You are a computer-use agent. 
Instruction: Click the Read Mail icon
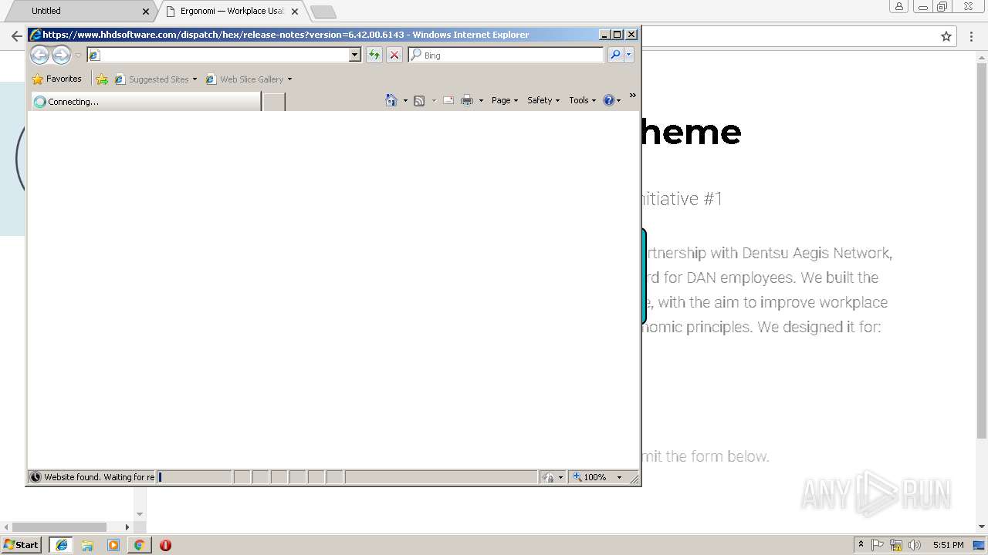448,100
